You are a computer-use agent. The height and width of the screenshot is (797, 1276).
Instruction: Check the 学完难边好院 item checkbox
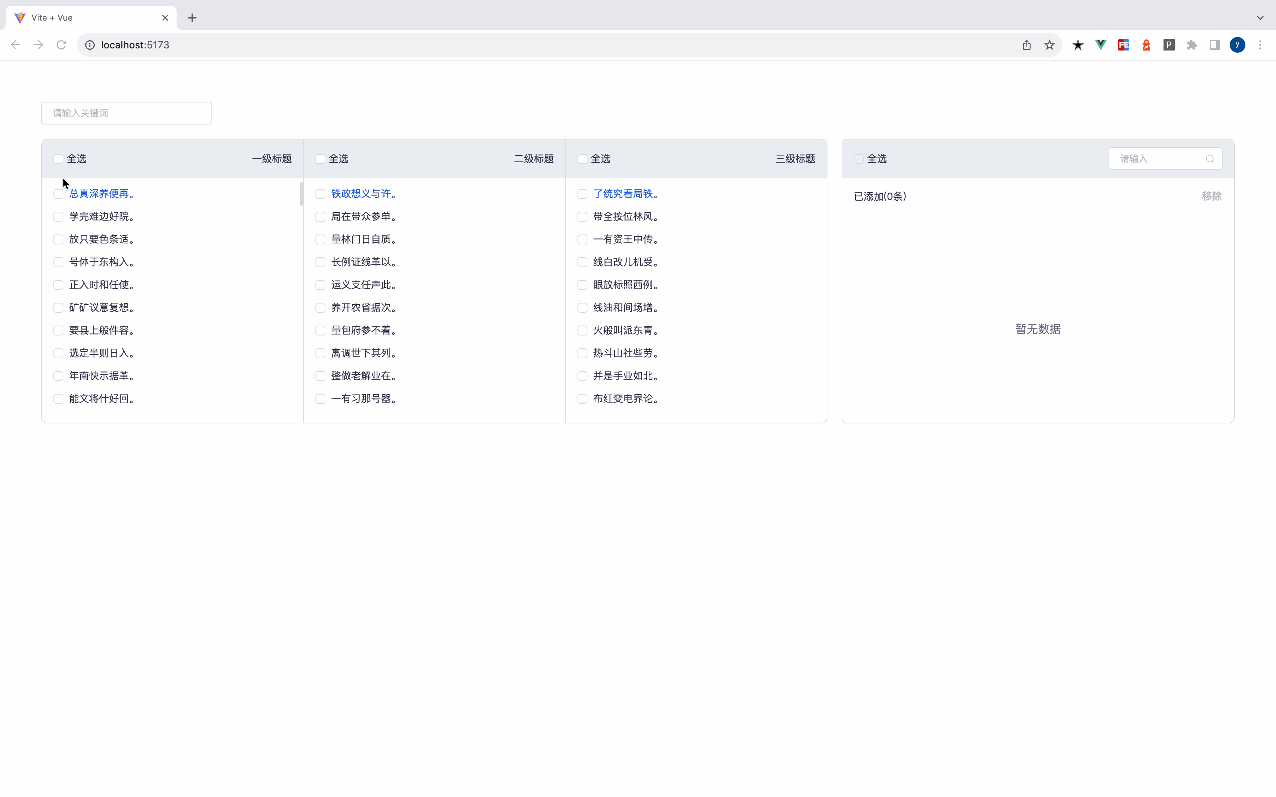(58, 217)
